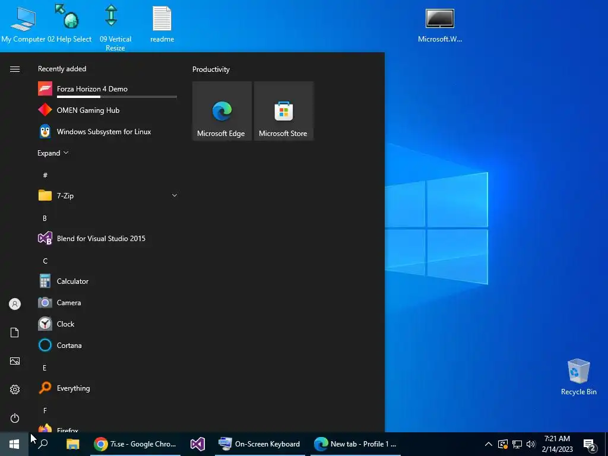The height and width of the screenshot is (456, 608).
Task: Select the My Computer desktop icon
Action: coord(23,24)
